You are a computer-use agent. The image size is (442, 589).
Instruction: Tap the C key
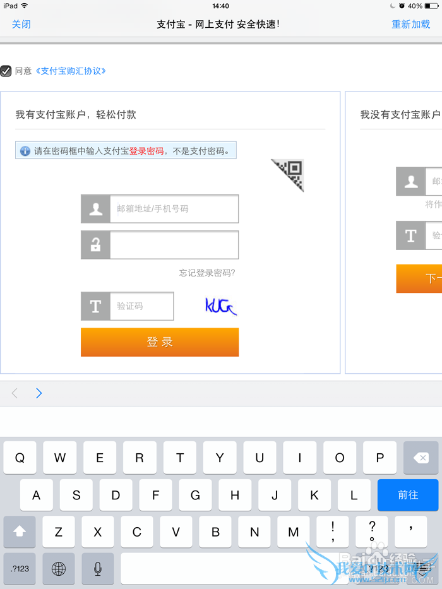(x=137, y=532)
